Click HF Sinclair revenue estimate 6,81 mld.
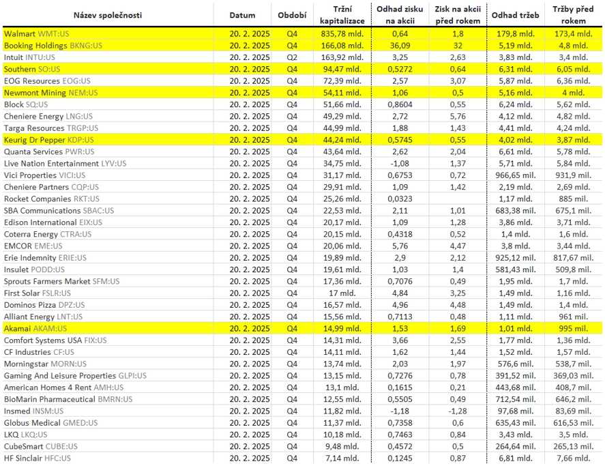The height and width of the screenshot is (466, 605). pos(515,458)
